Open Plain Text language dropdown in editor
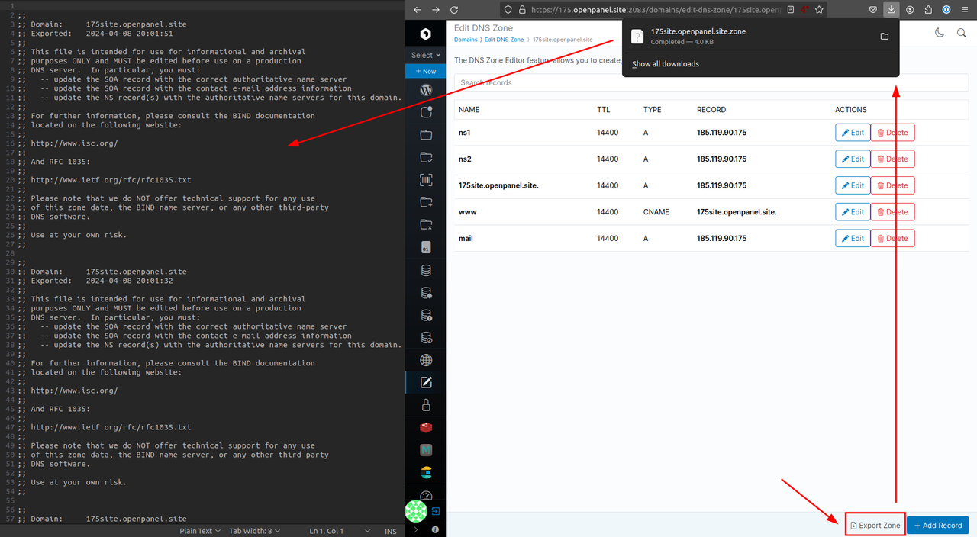Screen dimensions: 977x537 coord(200,531)
